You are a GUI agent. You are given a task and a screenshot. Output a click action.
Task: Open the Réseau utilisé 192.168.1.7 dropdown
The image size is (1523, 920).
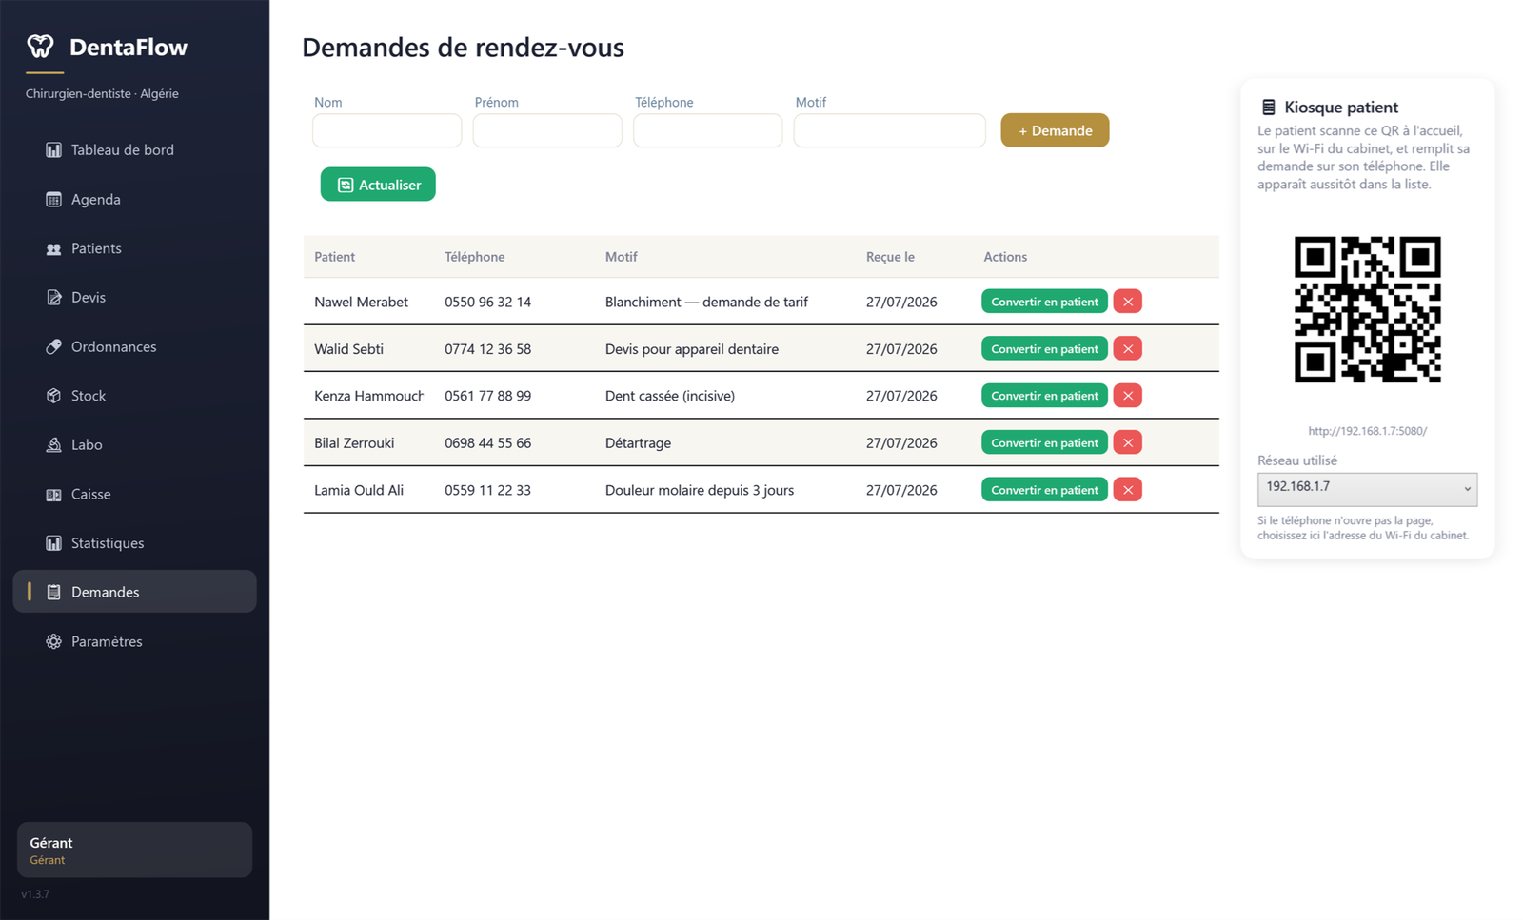click(x=1367, y=489)
